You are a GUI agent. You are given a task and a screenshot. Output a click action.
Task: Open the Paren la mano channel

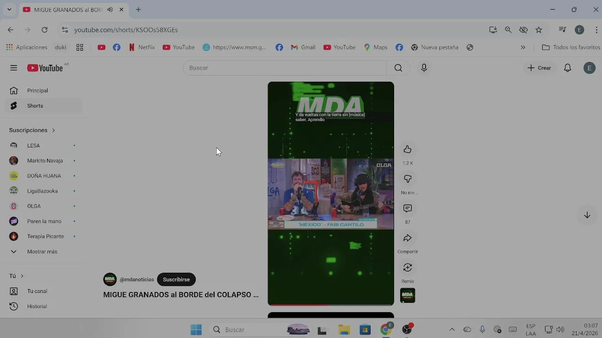(x=43, y=221)
